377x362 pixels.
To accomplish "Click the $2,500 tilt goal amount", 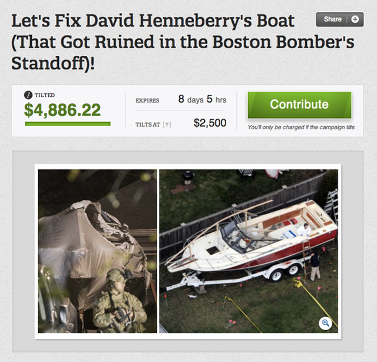I will (x=210, y=123).
